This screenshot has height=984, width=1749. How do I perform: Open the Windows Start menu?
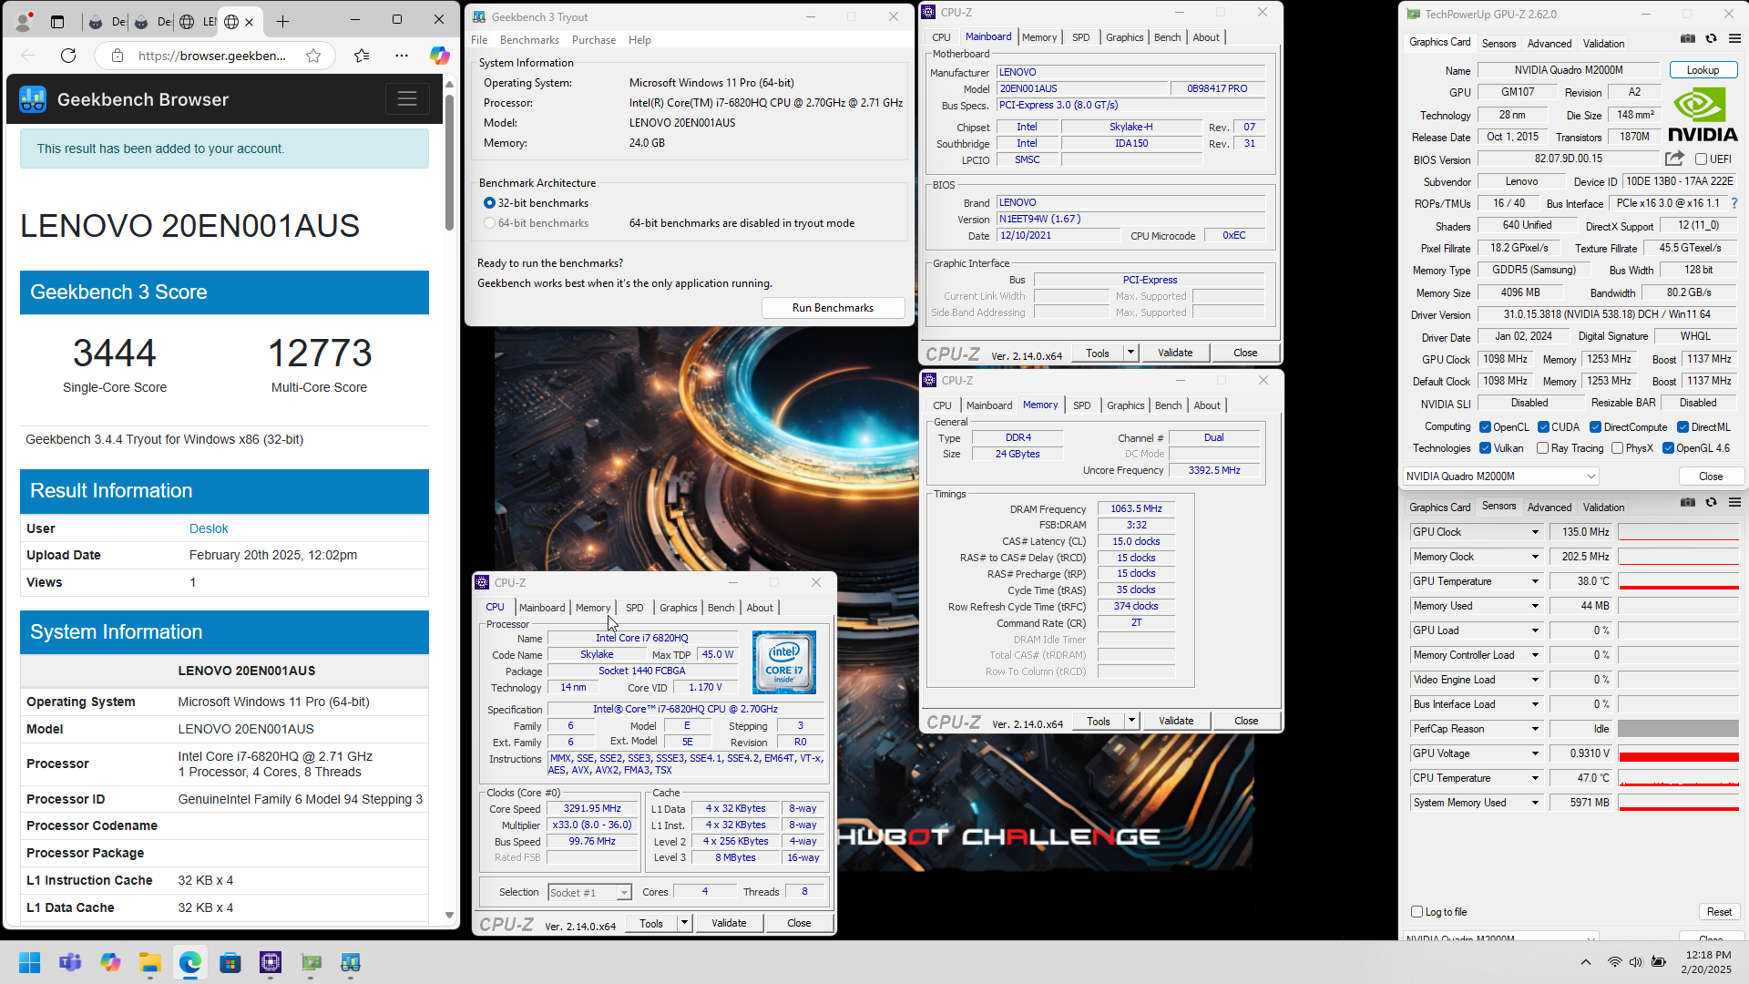(x=30, y=962)
